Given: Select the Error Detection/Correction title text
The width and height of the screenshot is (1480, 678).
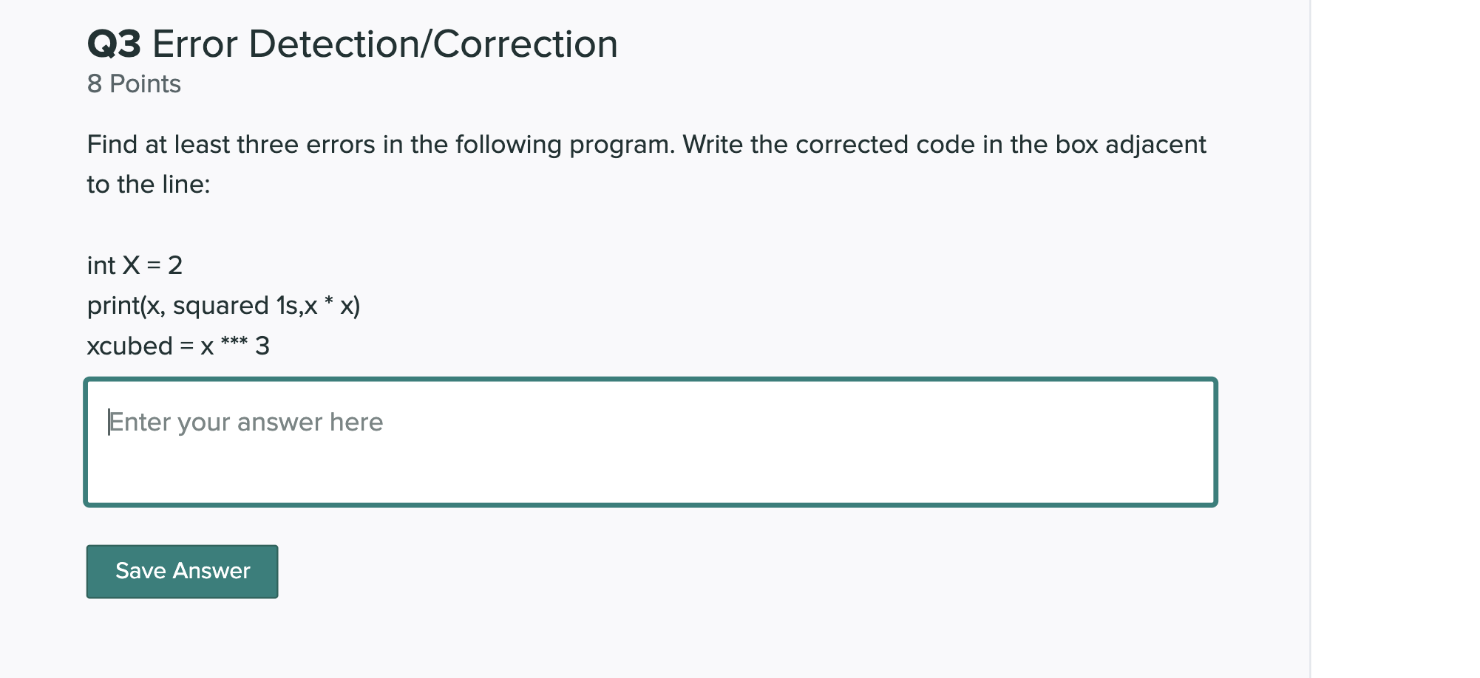Looking at the screenshot, I should click(384, 43).
